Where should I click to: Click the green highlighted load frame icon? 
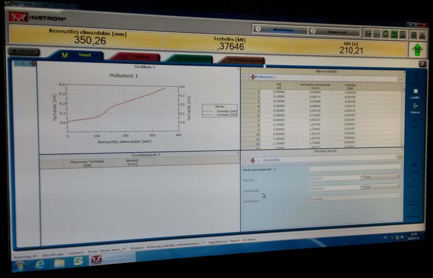[394, 34]
